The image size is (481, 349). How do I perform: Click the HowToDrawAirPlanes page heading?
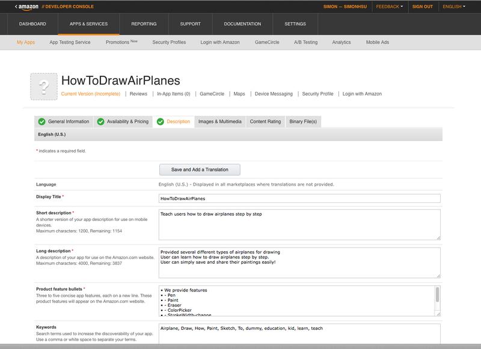click(x=121, y=80)
